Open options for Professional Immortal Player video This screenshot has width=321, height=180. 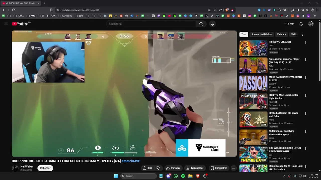click(x=305, y=60)
